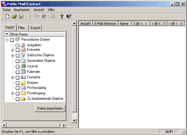Screen dimensions: 187x135
Task: Click the Journal book icon
Action: pos(23,66)
